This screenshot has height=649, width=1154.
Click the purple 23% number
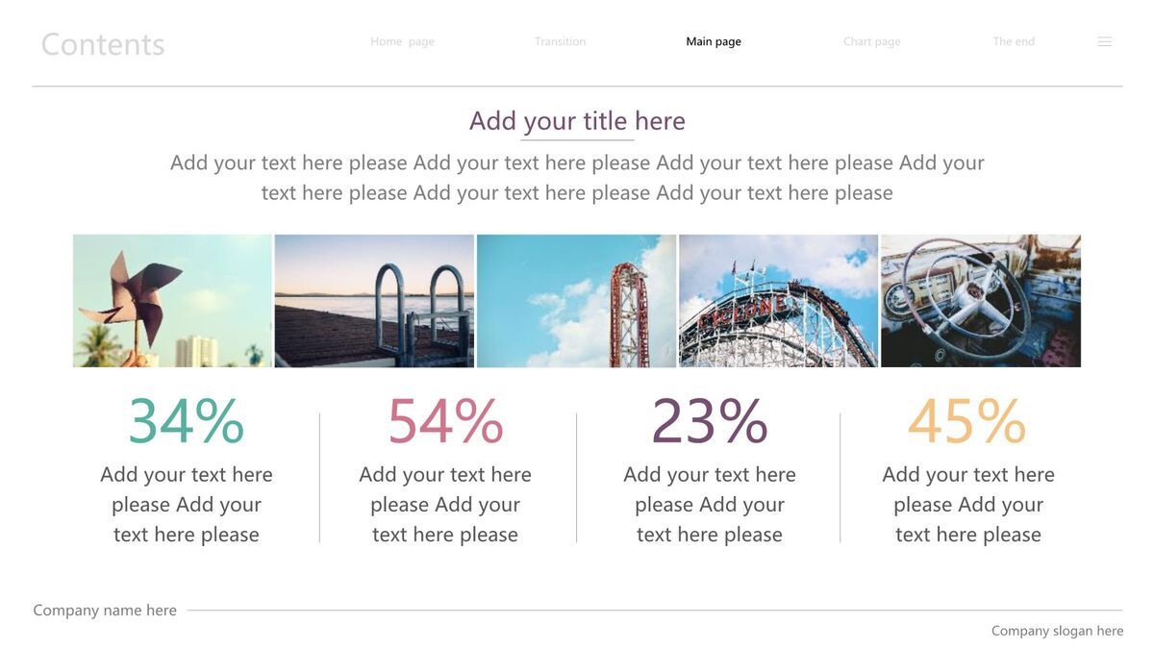click(710, 421)
